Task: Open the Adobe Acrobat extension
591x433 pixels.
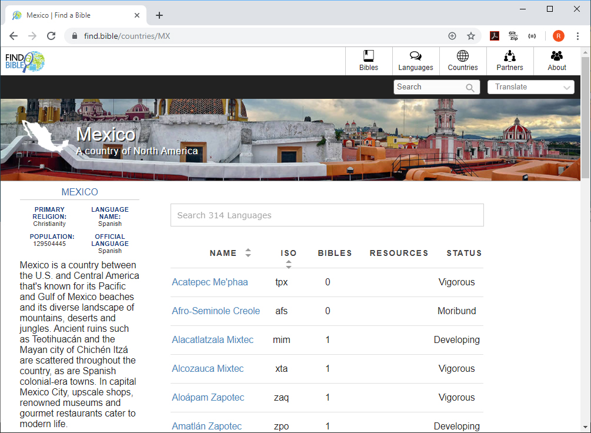Action: click(x=495, y=36)
